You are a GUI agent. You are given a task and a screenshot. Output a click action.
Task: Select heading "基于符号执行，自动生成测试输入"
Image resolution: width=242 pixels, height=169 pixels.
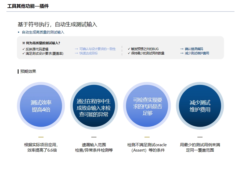coord(57,24)
